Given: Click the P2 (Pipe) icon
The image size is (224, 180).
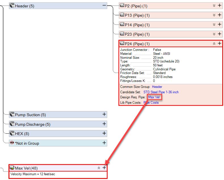Looking at the screenshot, I should pyautogui.click(x=122, y=5).
